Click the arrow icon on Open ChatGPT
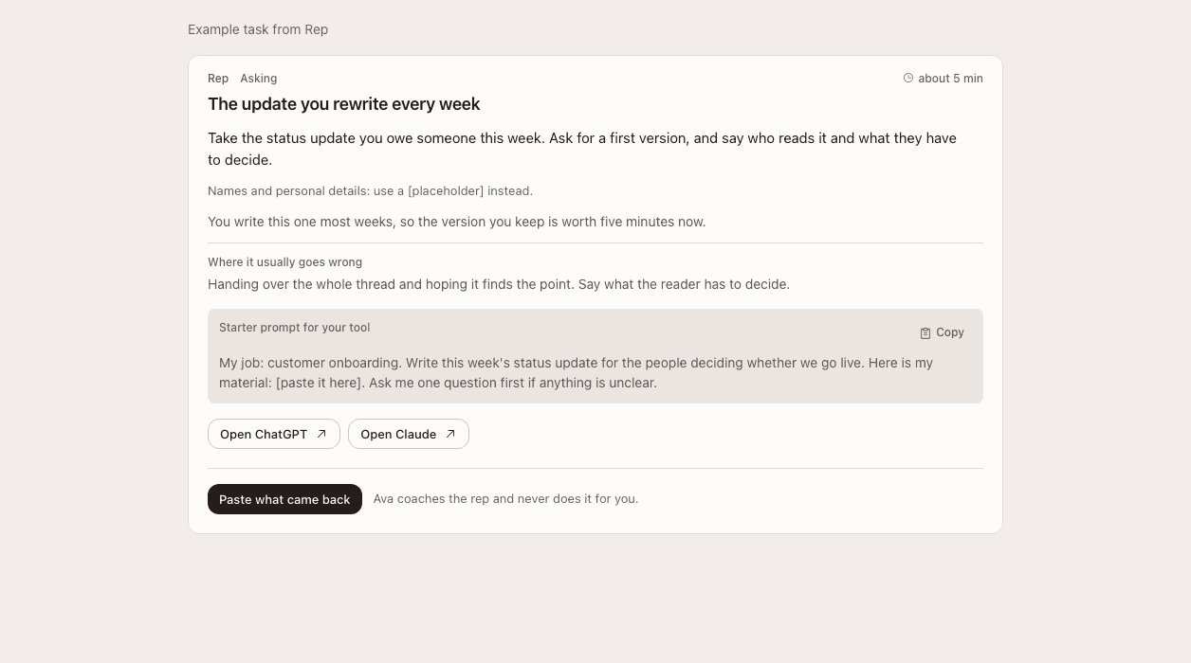This screenshot has width=1191, height=663. pyautogui.click(x=321, y=434)
